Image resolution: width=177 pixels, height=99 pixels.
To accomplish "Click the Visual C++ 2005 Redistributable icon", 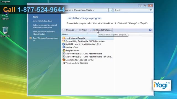I will (x=64, y=54).
